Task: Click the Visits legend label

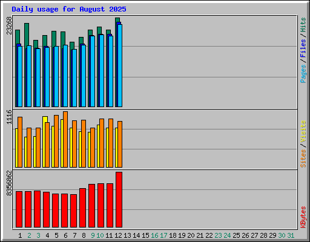Action: [x=303, y=131]
